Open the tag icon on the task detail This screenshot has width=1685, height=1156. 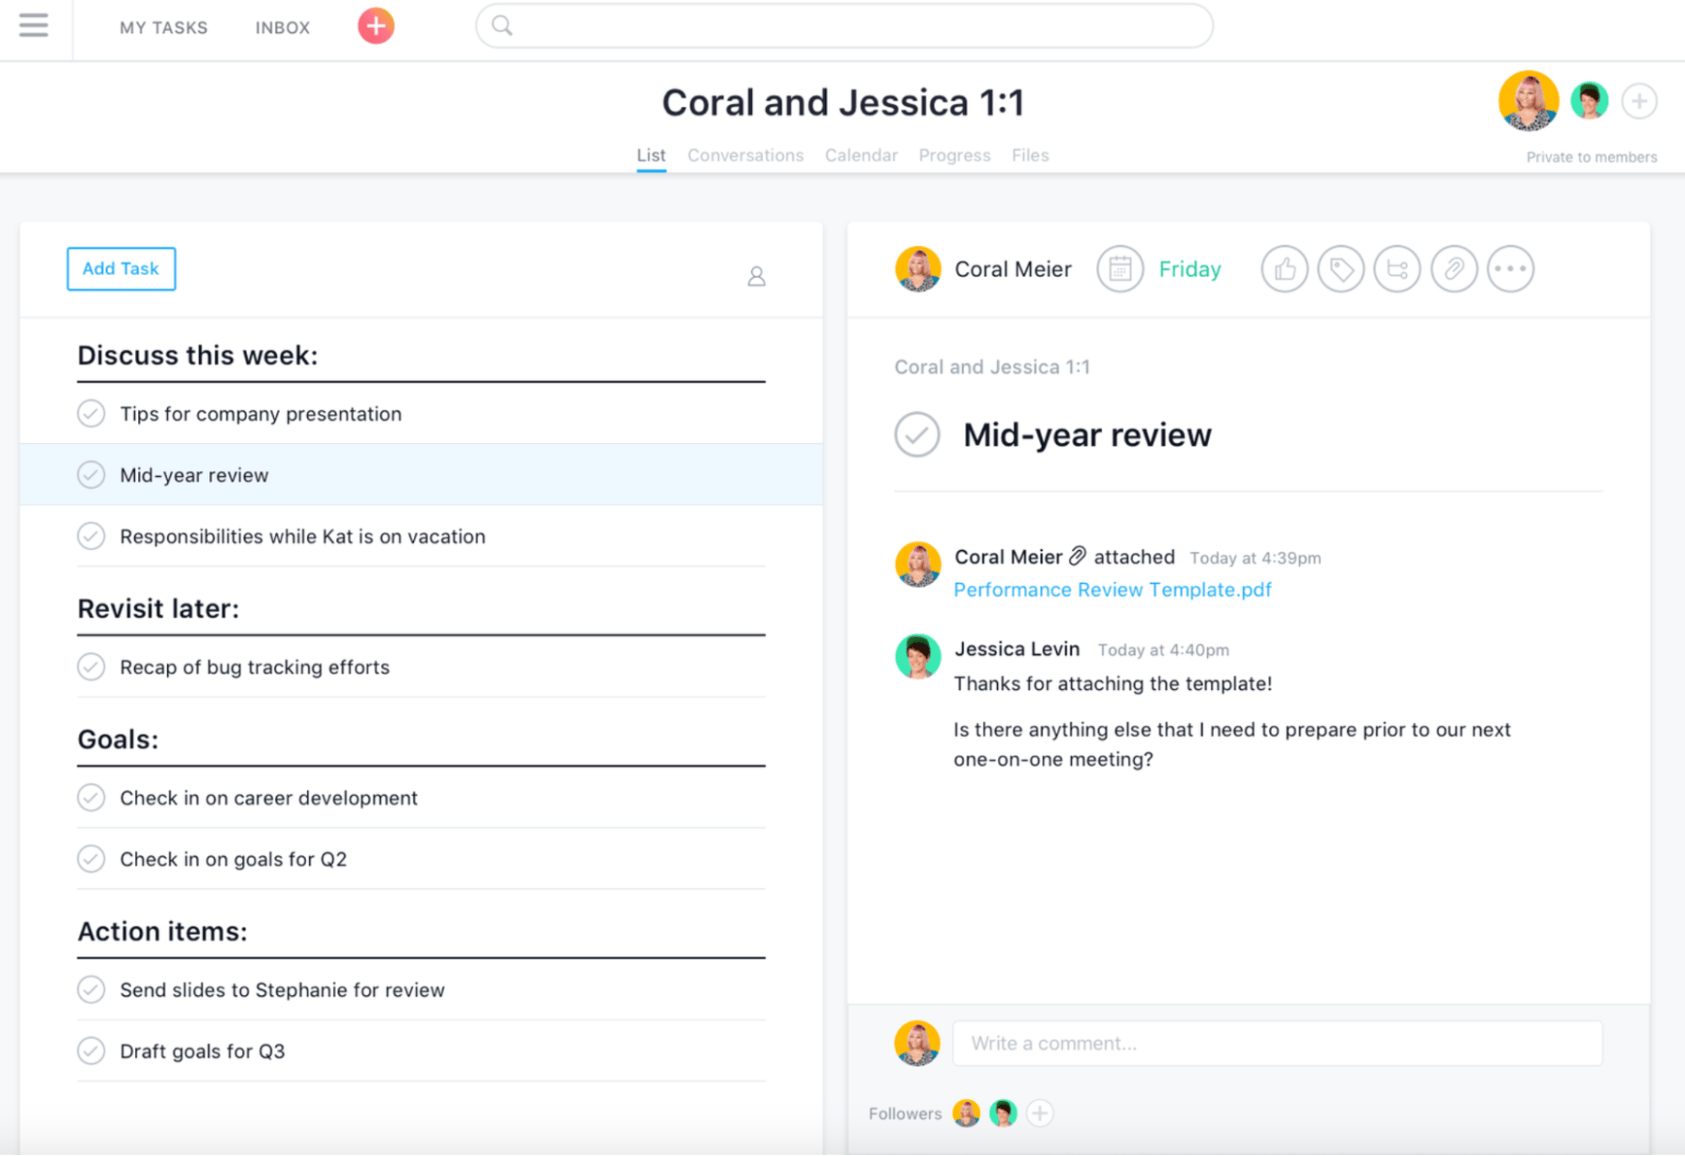click(x=1340, y=269)
